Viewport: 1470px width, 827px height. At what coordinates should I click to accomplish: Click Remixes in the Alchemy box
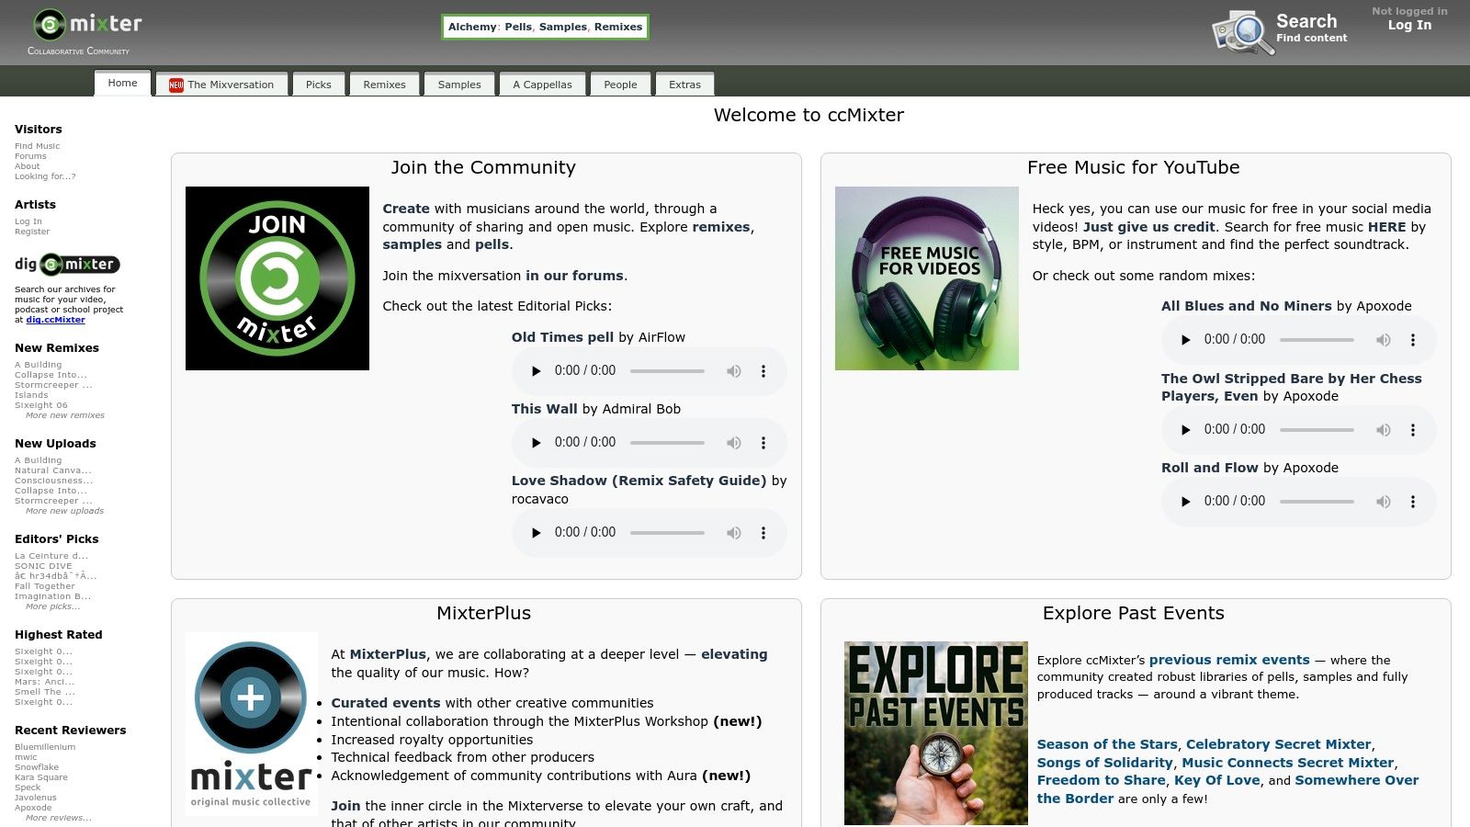(618, 27)
